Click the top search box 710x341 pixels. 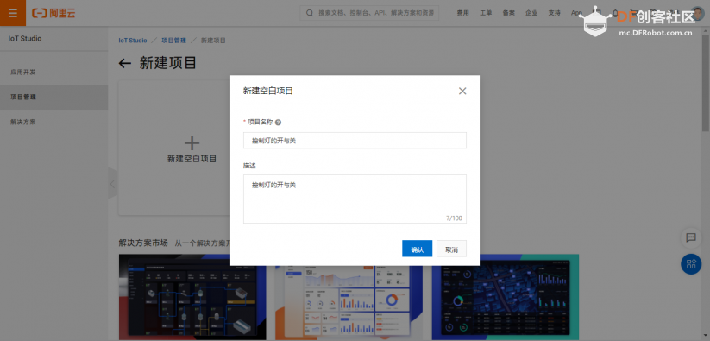click(x=369, y=13)
